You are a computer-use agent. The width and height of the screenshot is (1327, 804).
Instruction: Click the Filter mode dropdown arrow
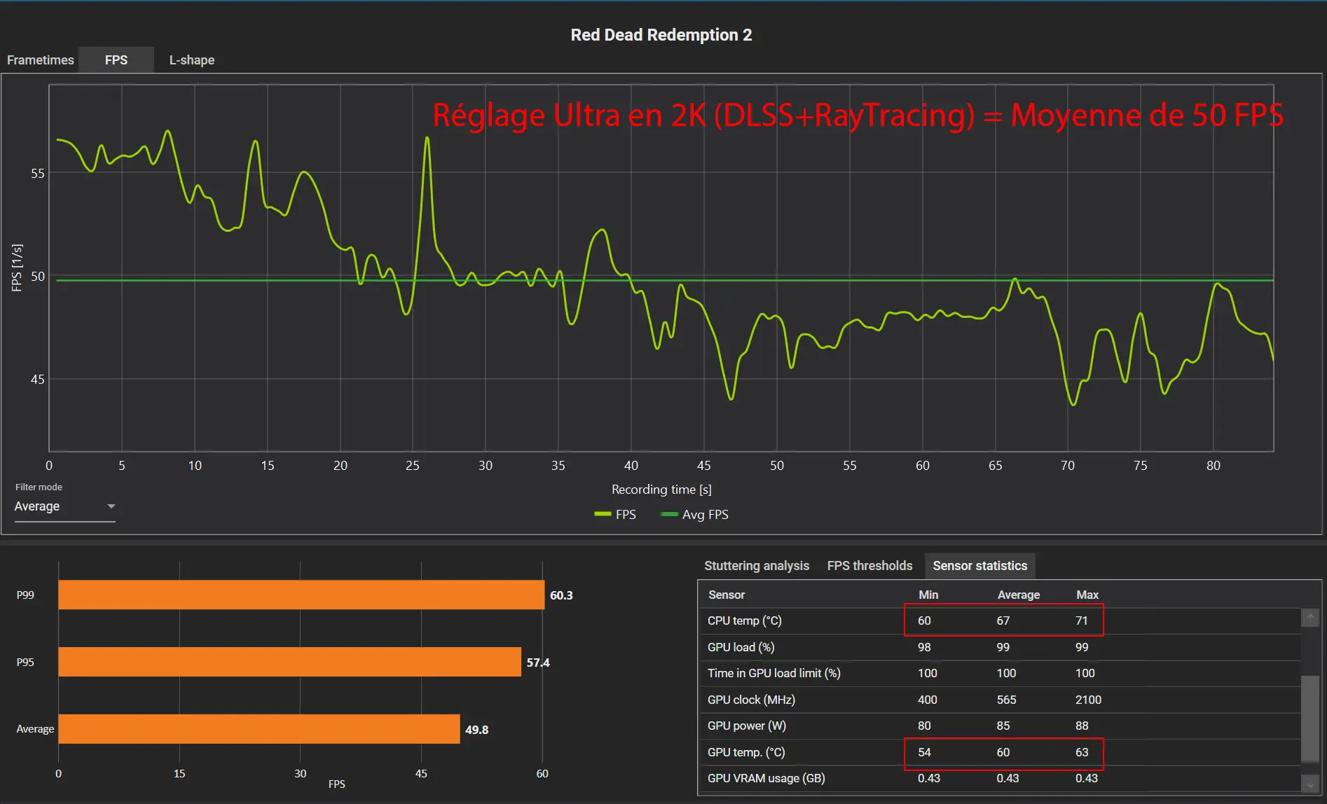(x=111, y=506)
